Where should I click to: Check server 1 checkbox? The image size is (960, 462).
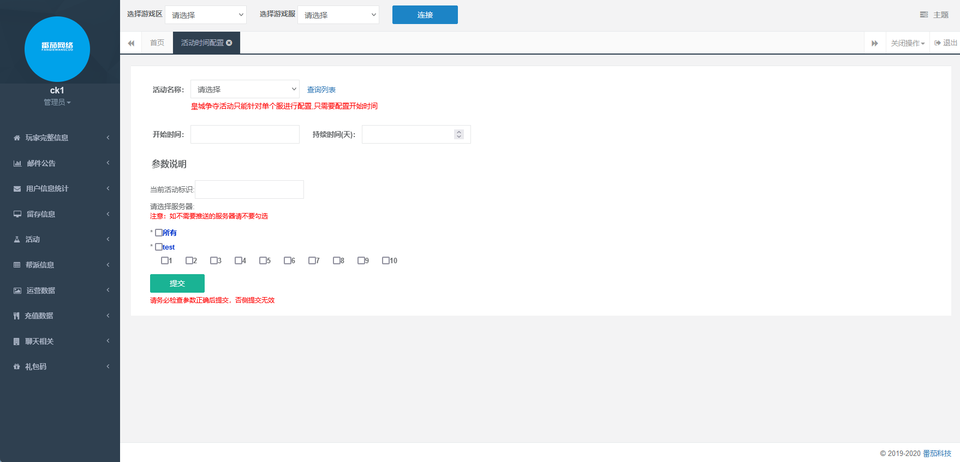(x=165, y=260)
